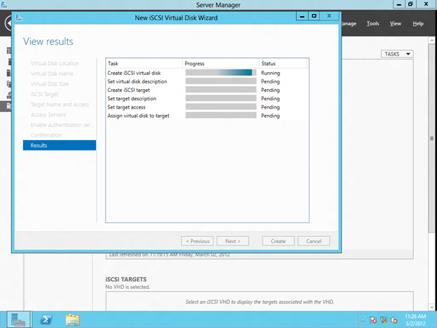
Task: Click the Progress column header
Action: (x=221, y=64)
